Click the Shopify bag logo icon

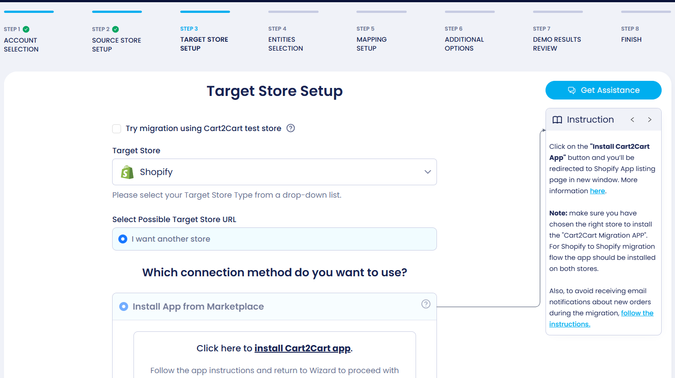(127, 172)
